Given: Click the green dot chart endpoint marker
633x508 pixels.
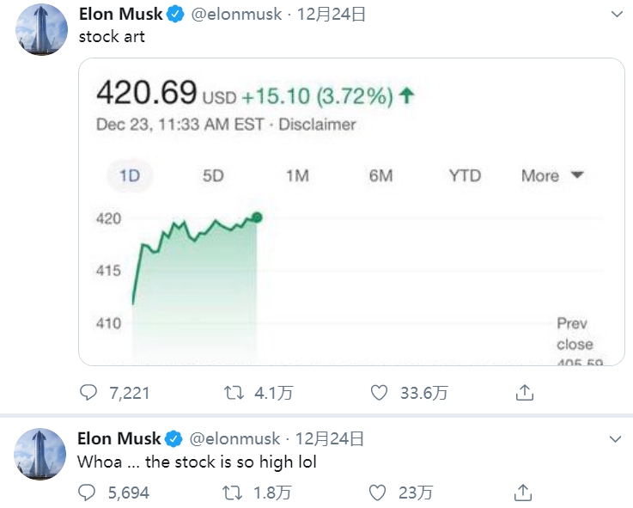Looking at the screenshot, I should click(257, 217).
